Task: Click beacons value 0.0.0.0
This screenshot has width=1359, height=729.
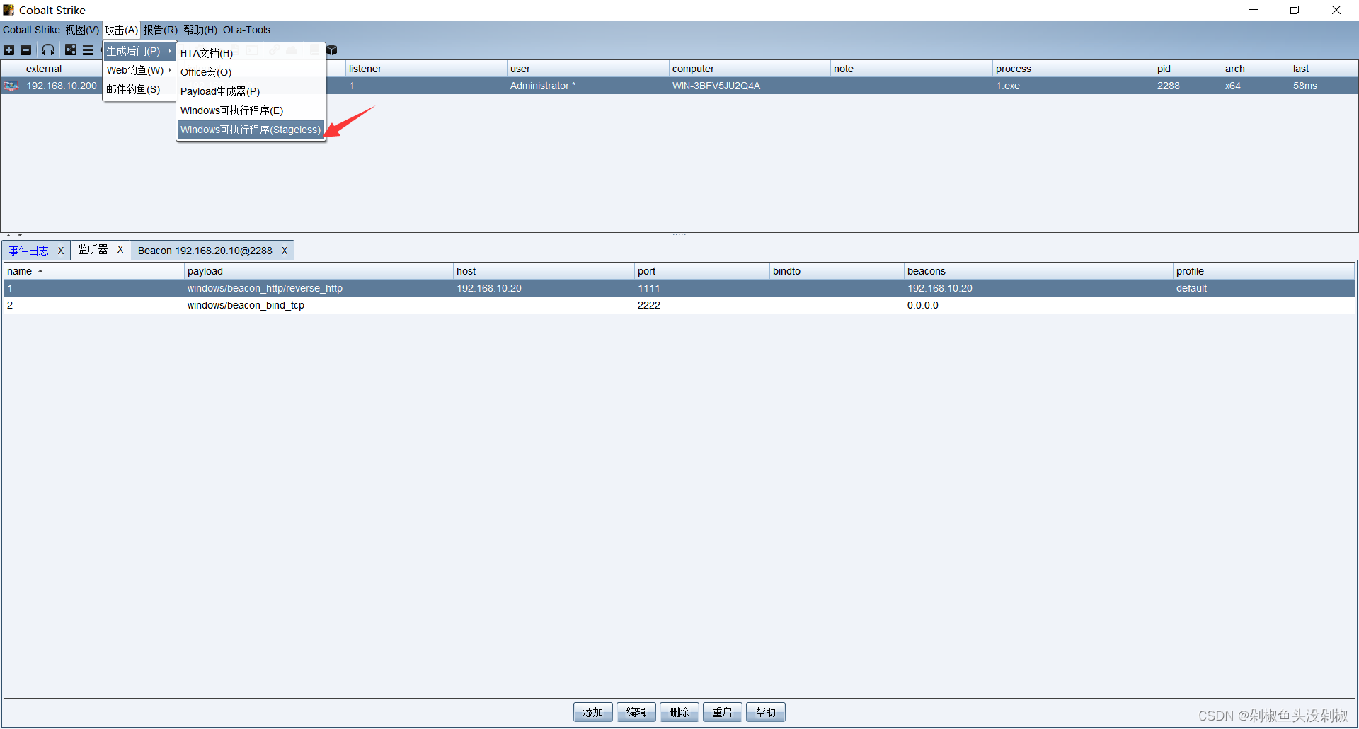Action: (x=923, y=305)
